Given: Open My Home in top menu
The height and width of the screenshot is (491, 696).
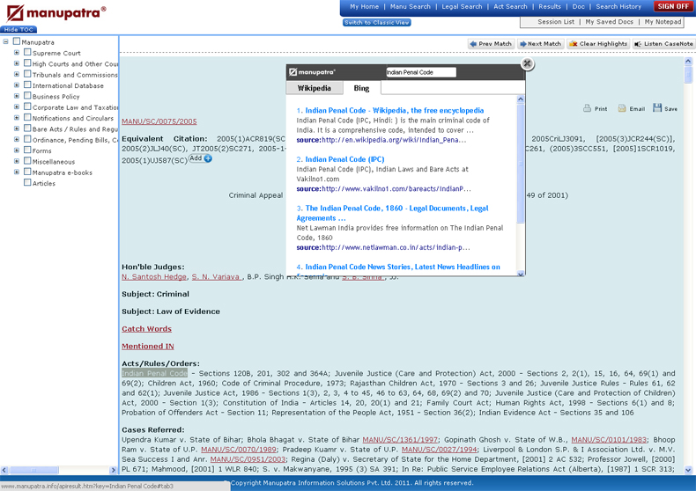Looking at the screenshot, I should [364, 7].
